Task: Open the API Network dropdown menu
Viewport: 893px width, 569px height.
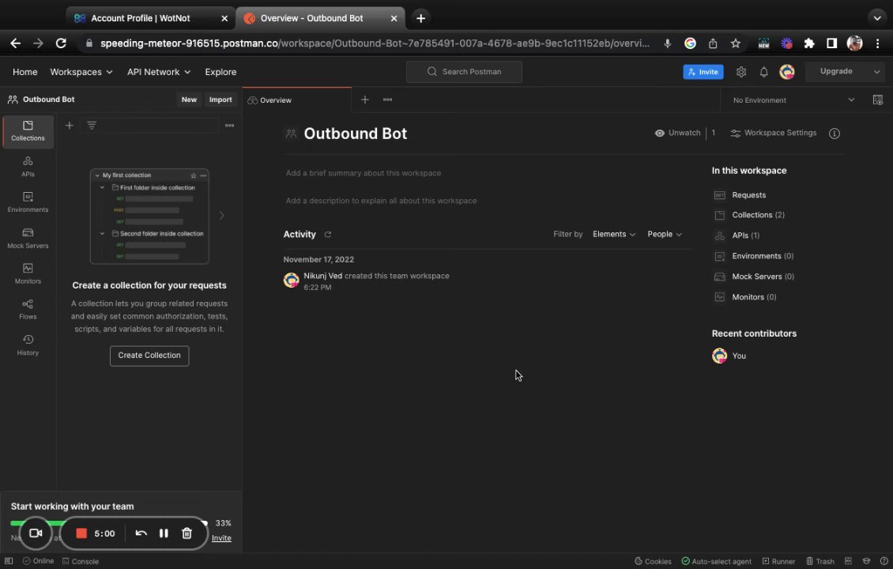Action: (159, 72)
